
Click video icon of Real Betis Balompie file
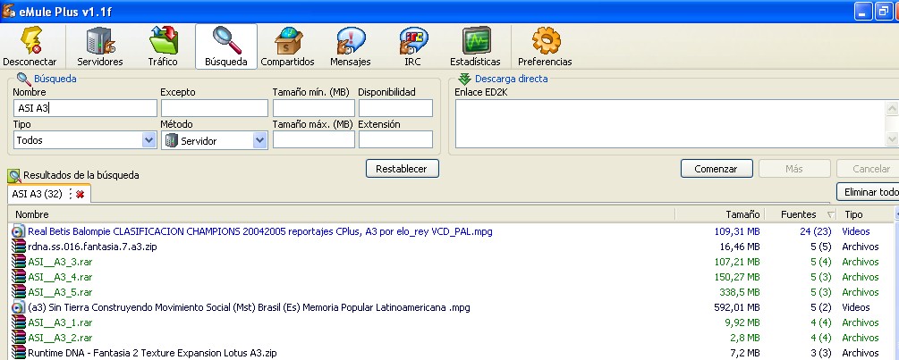[x=19, y=231]
